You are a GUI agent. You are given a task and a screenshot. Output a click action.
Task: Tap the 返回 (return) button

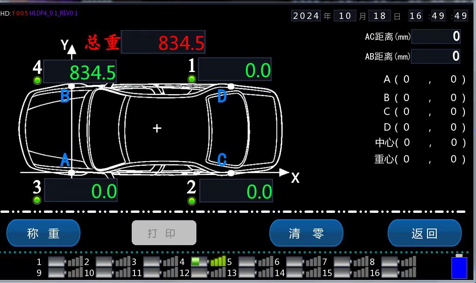(424, 233)
